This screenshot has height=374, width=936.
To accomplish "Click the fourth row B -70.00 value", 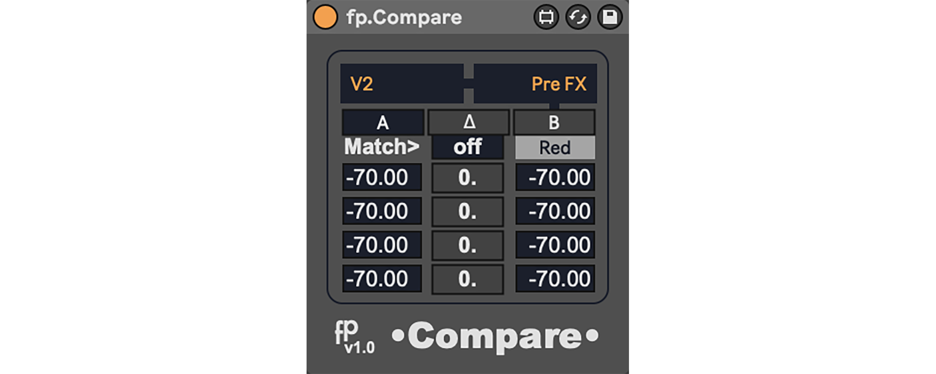I will (x=555, y=279).
